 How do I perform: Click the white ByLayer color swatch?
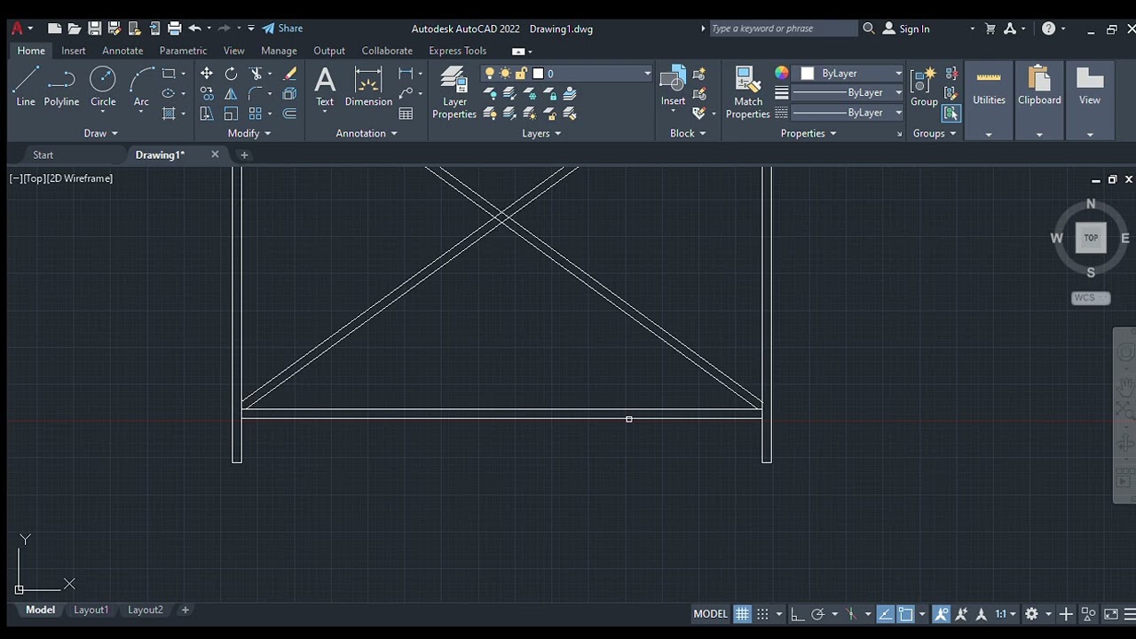click(808, 74)
